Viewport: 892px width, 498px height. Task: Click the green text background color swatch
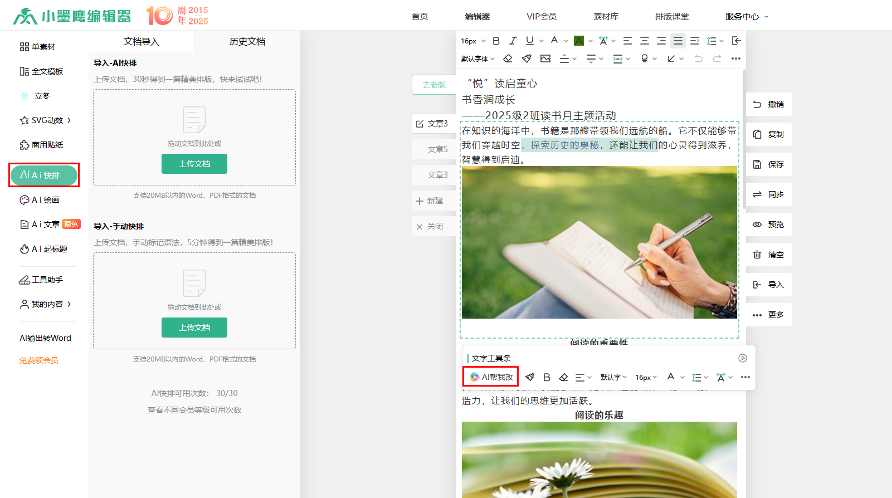click(579, 41)
